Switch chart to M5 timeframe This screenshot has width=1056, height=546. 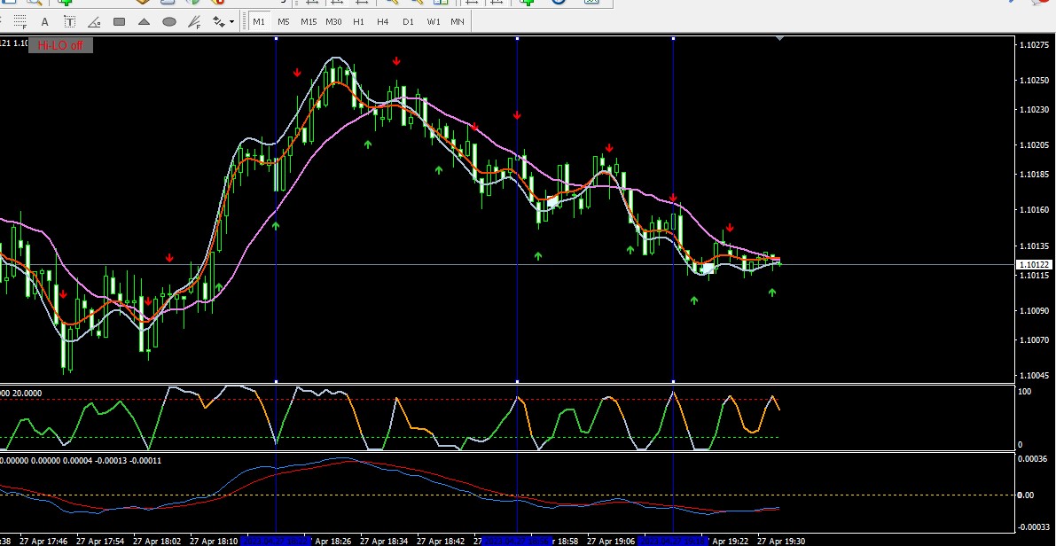coord(284,21)
